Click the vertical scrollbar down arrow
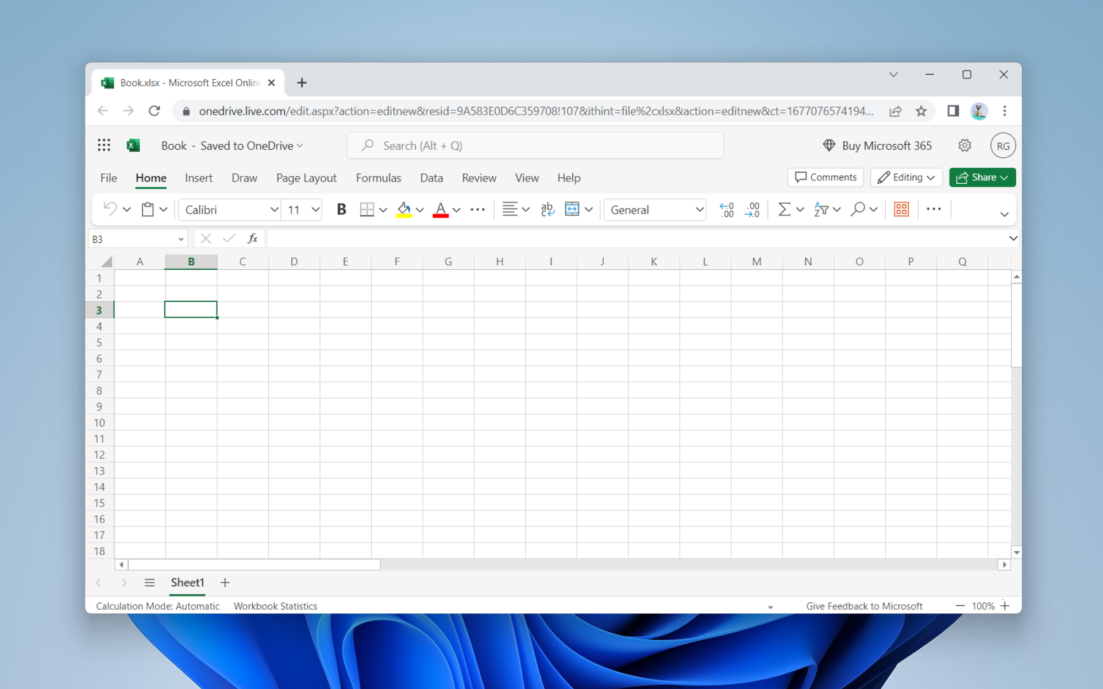This screenshot has width=1103, height=689. pyautogui.click(x=1016, y=552)
